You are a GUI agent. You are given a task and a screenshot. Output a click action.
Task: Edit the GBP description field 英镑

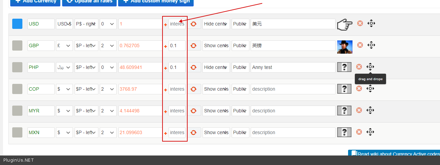[293, 45]
